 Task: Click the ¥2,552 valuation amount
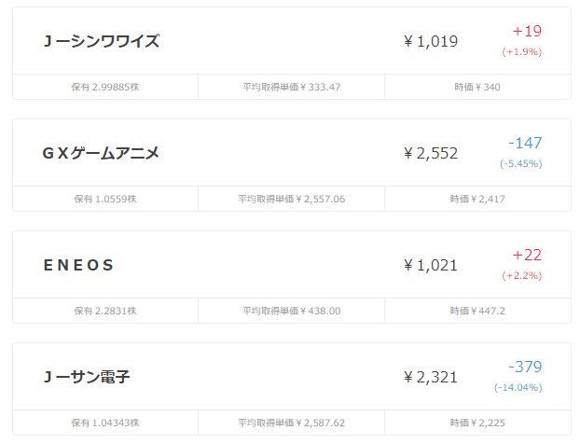pyautogui.click(x=431, y=153)
